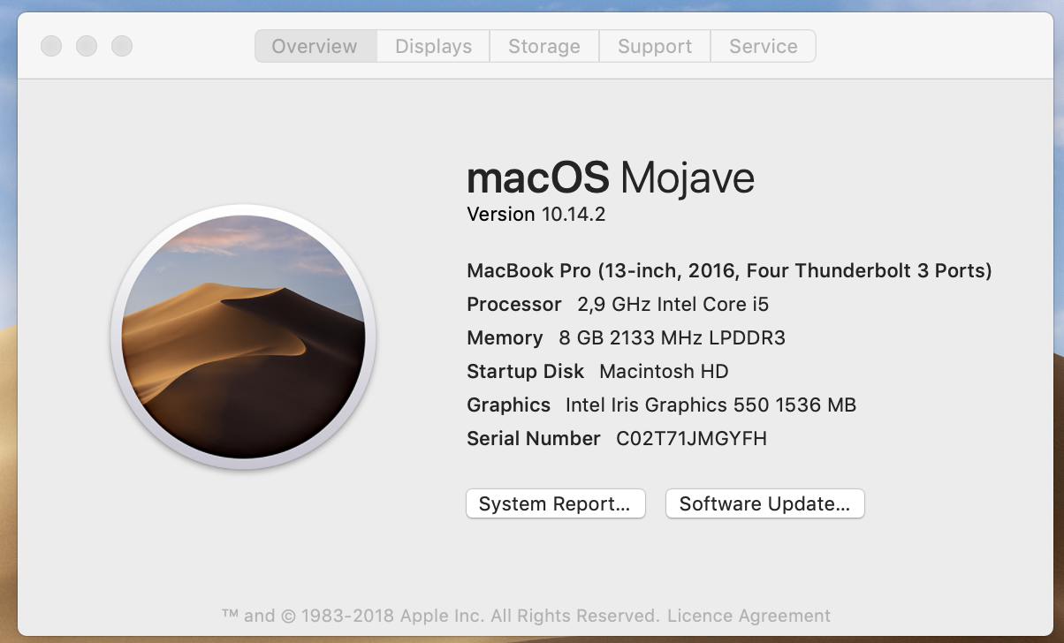1064x643 pixels.
Task: Close the About This Mac window
Action: coord(50,46)
